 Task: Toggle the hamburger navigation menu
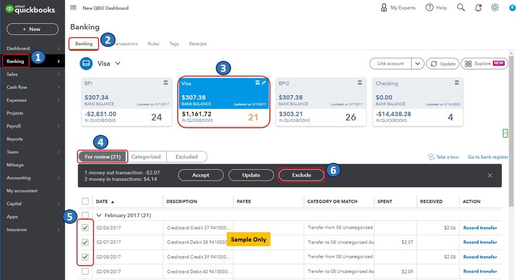[73, 7]
